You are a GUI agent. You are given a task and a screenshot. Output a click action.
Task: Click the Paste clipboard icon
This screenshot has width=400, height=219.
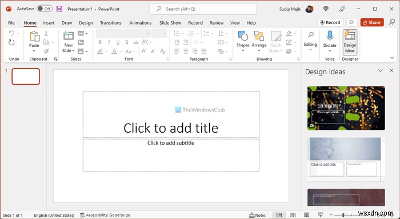[34, 36]
